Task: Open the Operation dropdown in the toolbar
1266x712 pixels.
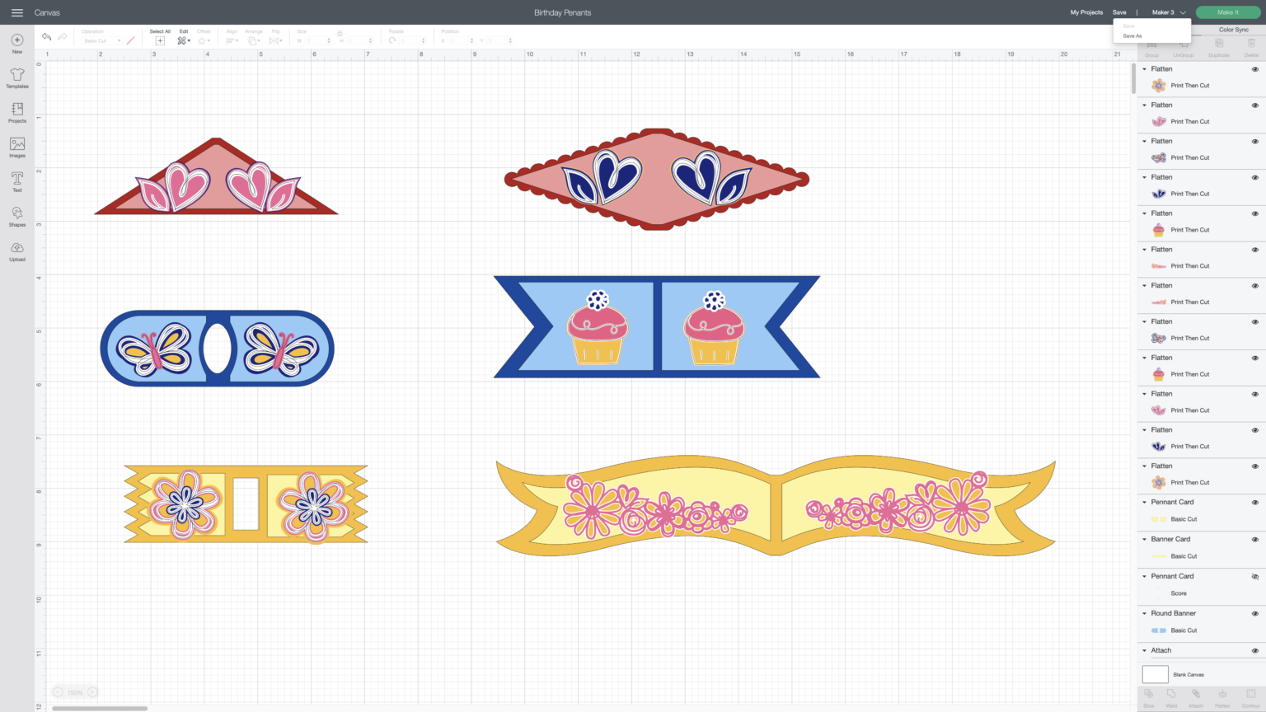Action: [101, 40]
